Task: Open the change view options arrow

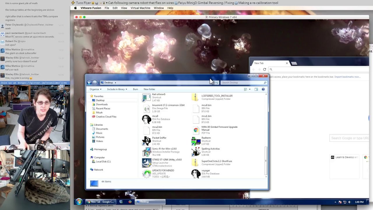Action: 249,89
